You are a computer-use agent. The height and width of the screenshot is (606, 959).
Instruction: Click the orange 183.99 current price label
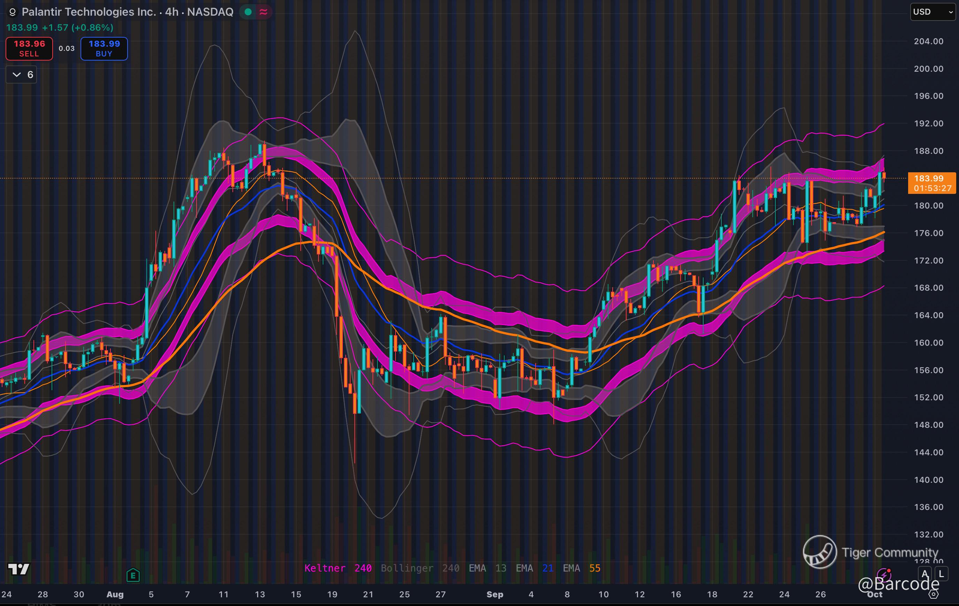[x=929, y=179]
